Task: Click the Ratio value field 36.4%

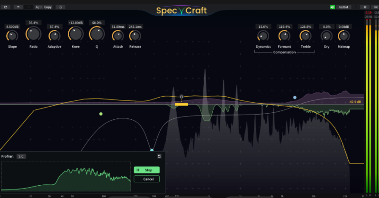Action: tap(33, 23)
